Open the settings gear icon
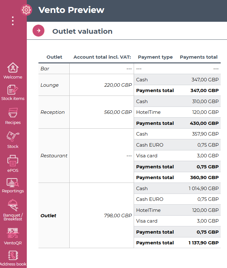Viewport: 227px width, 268px height. [x=26, y=10]
